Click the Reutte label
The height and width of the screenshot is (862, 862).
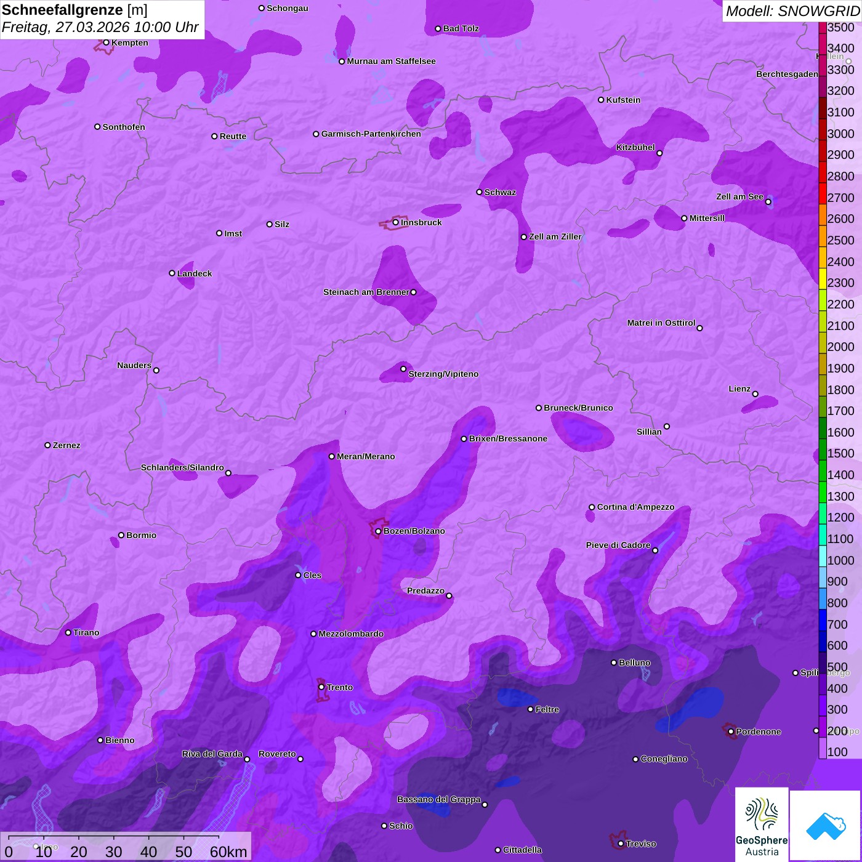pyautogui.click(x=233, y=136)
